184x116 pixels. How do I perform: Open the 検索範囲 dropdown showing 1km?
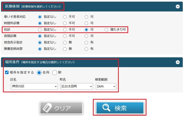(106, 86)
